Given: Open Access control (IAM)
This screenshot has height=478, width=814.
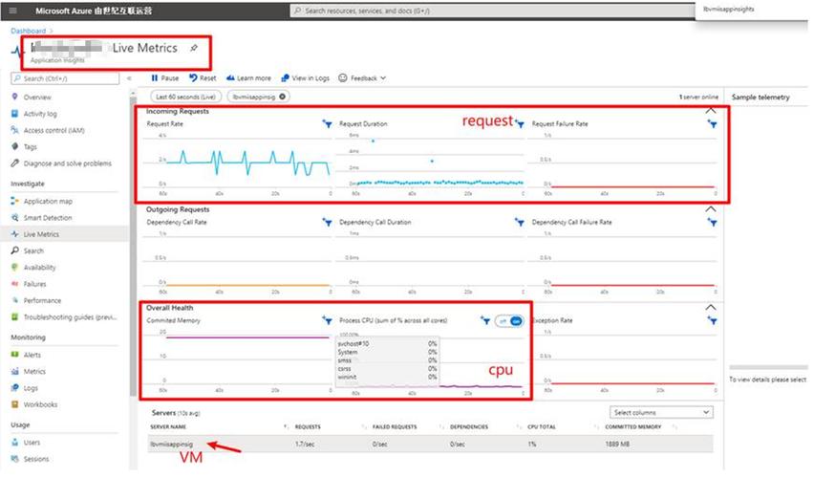Looking at the screenshot, I should pos(54,130).
